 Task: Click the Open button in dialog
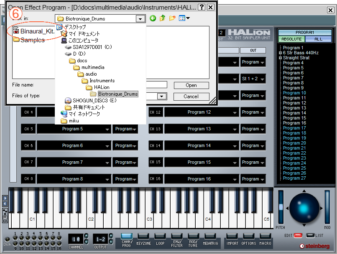191,85
